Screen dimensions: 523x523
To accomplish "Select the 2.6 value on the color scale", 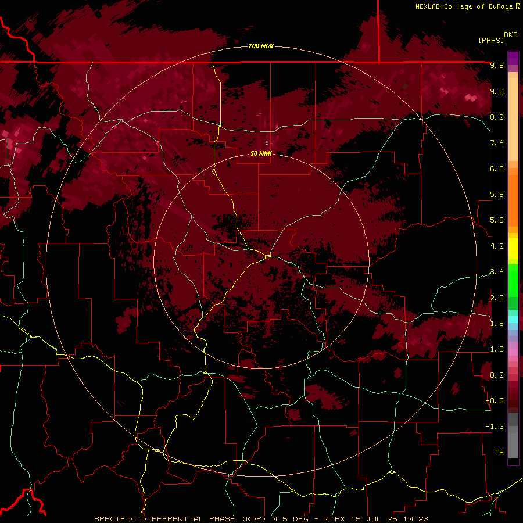I will [497, 298].
